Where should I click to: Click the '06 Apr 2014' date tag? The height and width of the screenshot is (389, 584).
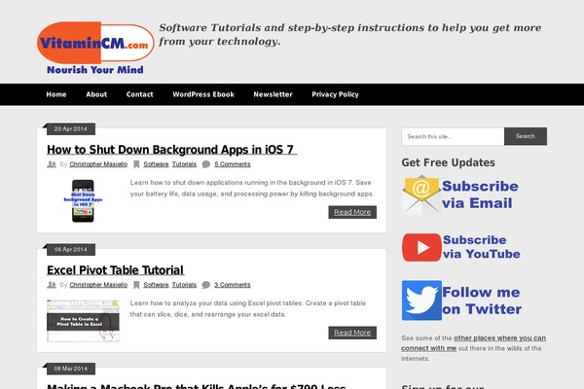click(71, 250)
